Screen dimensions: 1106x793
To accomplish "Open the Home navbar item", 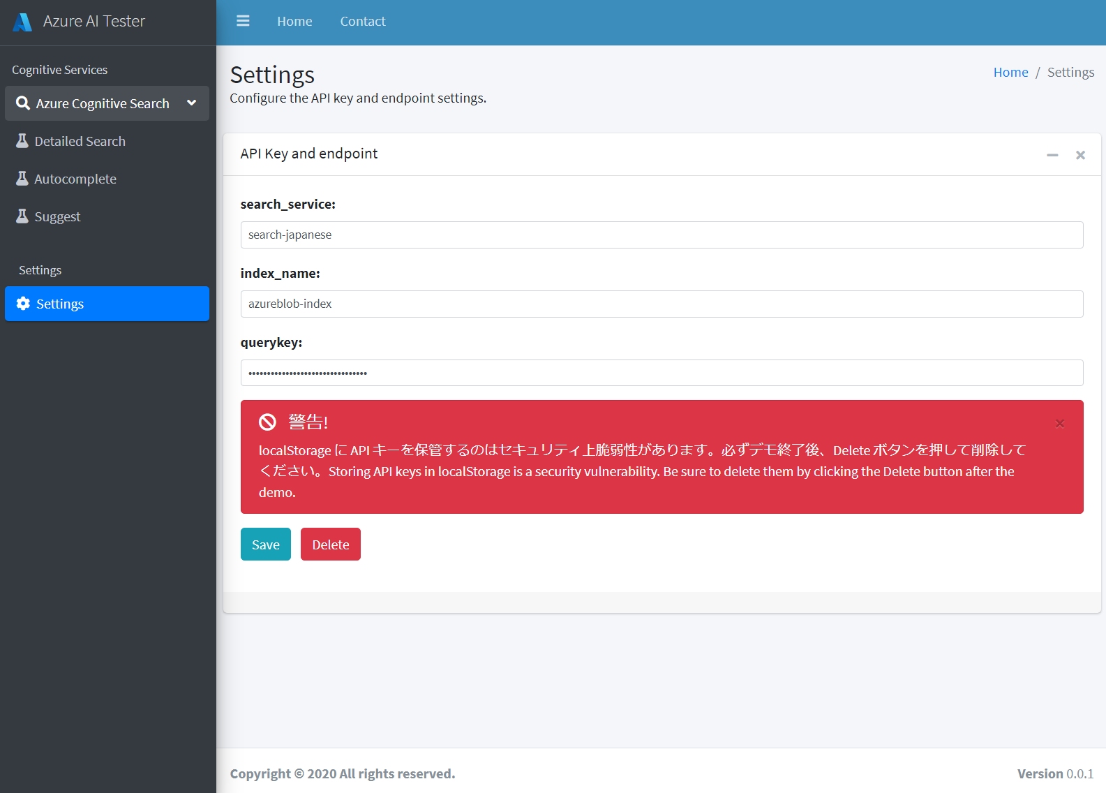I will (294, 22).
